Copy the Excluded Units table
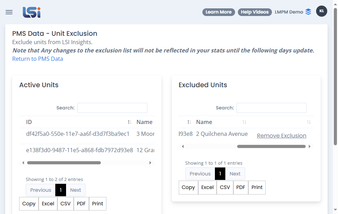The width and height of the screenshot is (338, 214). [188, 188]
